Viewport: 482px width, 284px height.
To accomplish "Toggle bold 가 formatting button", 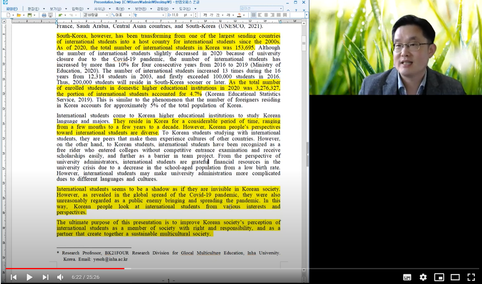I will pyautogui.click(x=205, y=15).
